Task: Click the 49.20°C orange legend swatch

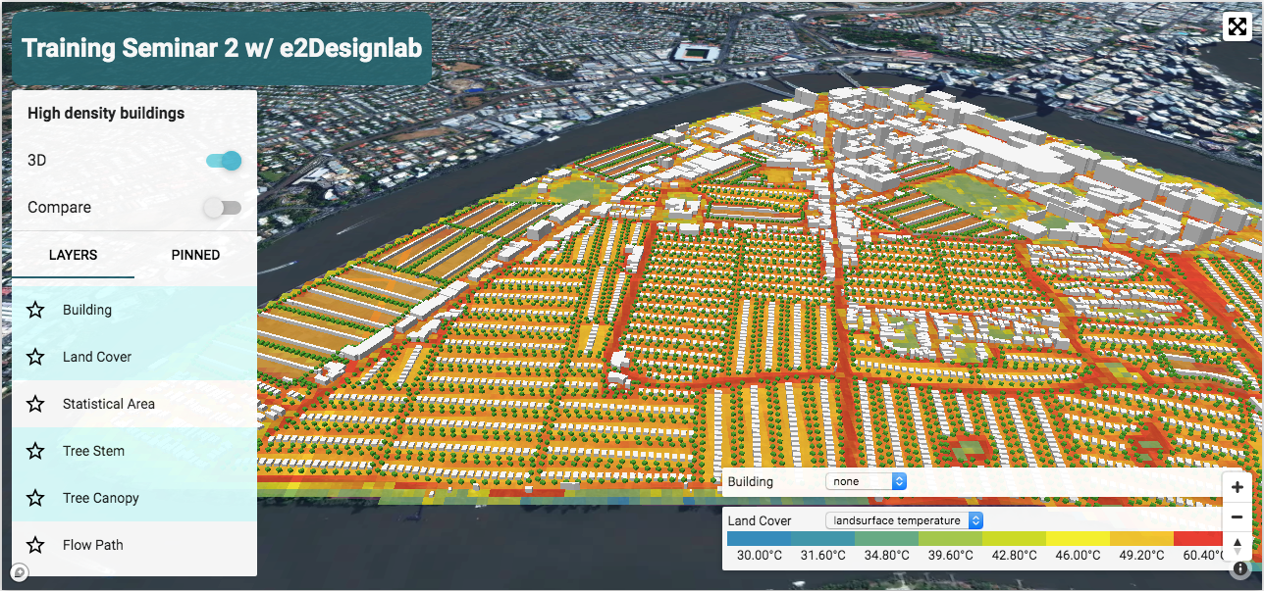Action: 1141,539
